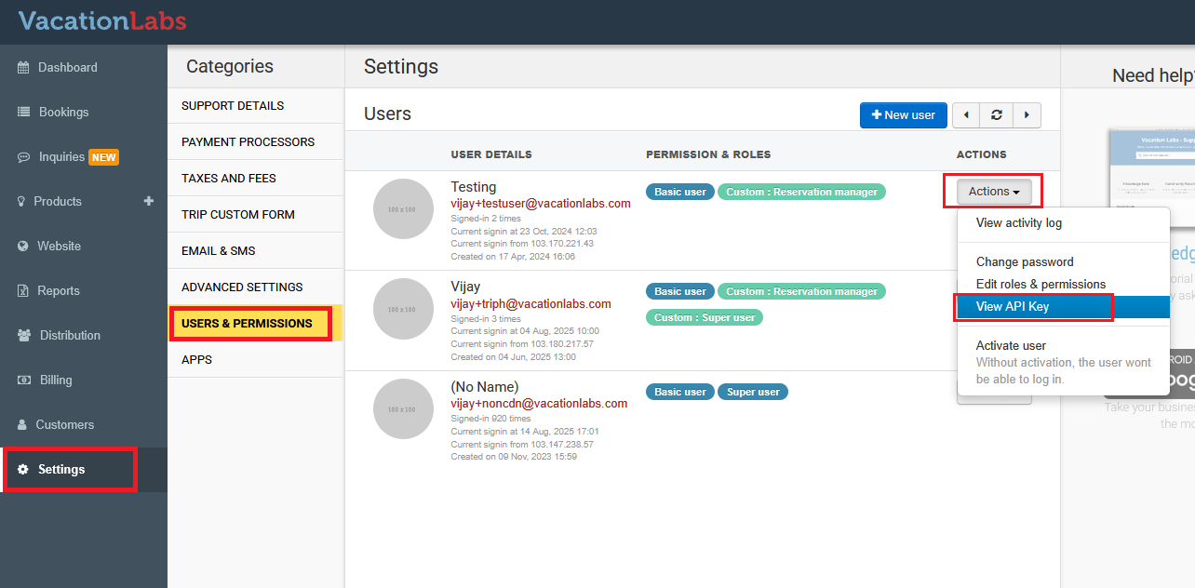Screen dimensions: 1195x588
Task: Click the Testing user avatar thumbnail
Action: [x=403, y=209]
